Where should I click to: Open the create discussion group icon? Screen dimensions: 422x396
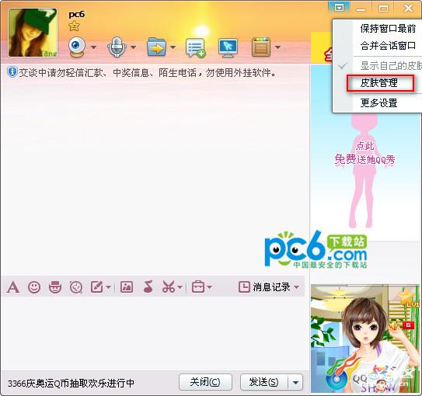click(x=196, y=48)
